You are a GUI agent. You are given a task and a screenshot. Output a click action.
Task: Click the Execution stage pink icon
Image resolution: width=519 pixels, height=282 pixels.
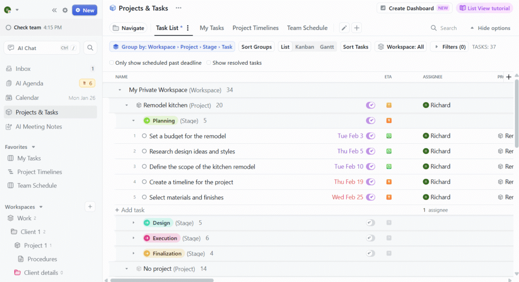pyautogui.click(x=147, y=238)
